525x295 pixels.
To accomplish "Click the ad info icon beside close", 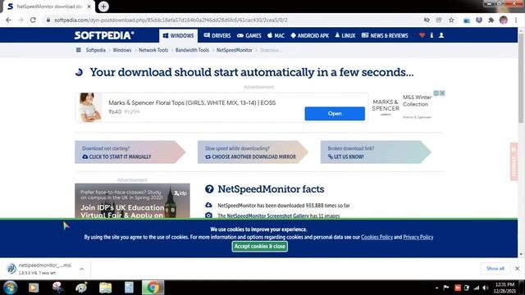I will pos(436,93).
